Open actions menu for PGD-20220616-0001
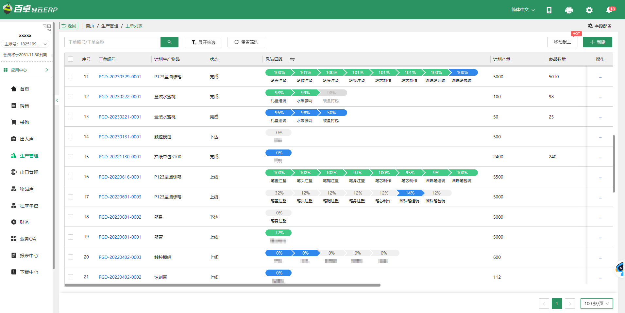This screenshot has width=625, height=313. click(600, 178)
